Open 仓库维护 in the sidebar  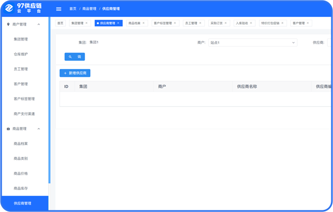point(21,54)
